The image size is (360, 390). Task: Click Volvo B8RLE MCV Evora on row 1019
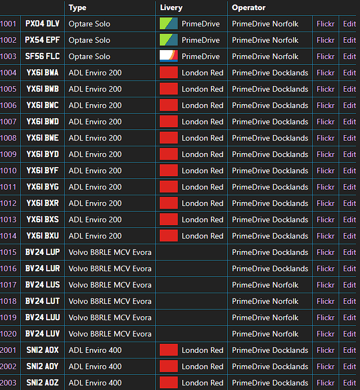click(110, 317)
